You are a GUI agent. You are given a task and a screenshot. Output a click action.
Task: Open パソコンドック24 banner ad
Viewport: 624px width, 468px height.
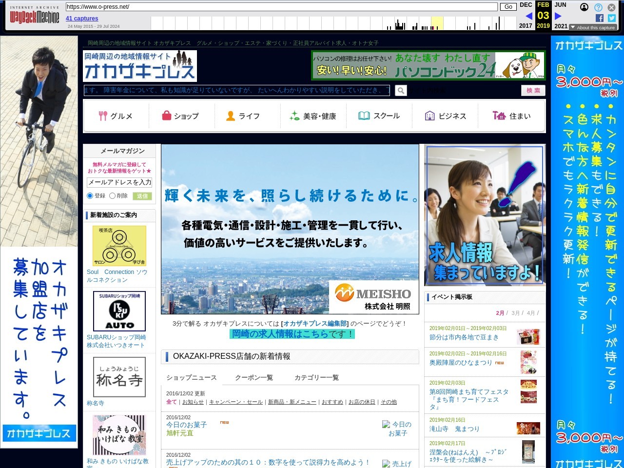pos(428,65)
